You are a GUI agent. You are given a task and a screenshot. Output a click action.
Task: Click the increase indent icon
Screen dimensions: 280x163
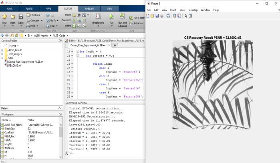coord(79,26)
